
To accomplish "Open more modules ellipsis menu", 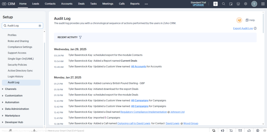I will (x=146, y=4).
